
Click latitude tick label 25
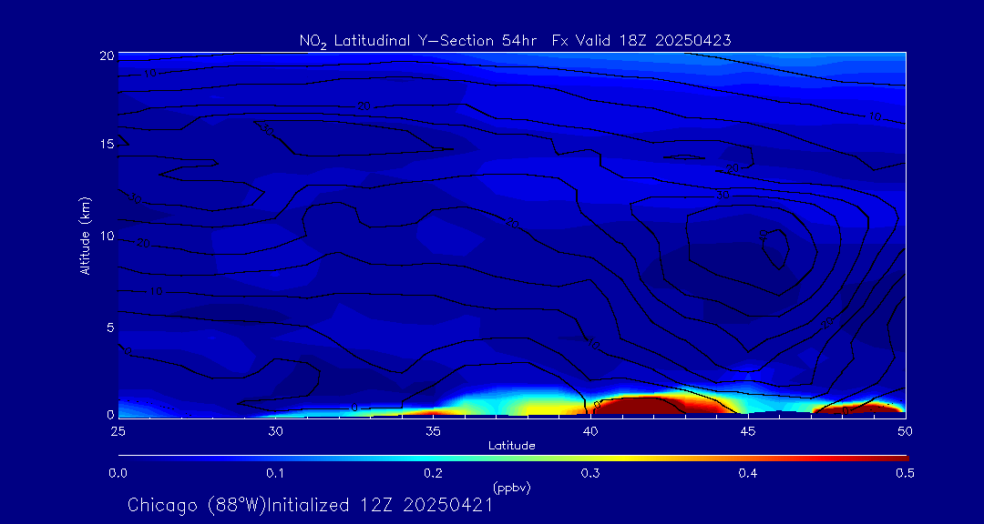pos(118,431)
